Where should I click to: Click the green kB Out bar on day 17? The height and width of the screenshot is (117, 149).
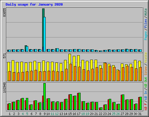79,101
